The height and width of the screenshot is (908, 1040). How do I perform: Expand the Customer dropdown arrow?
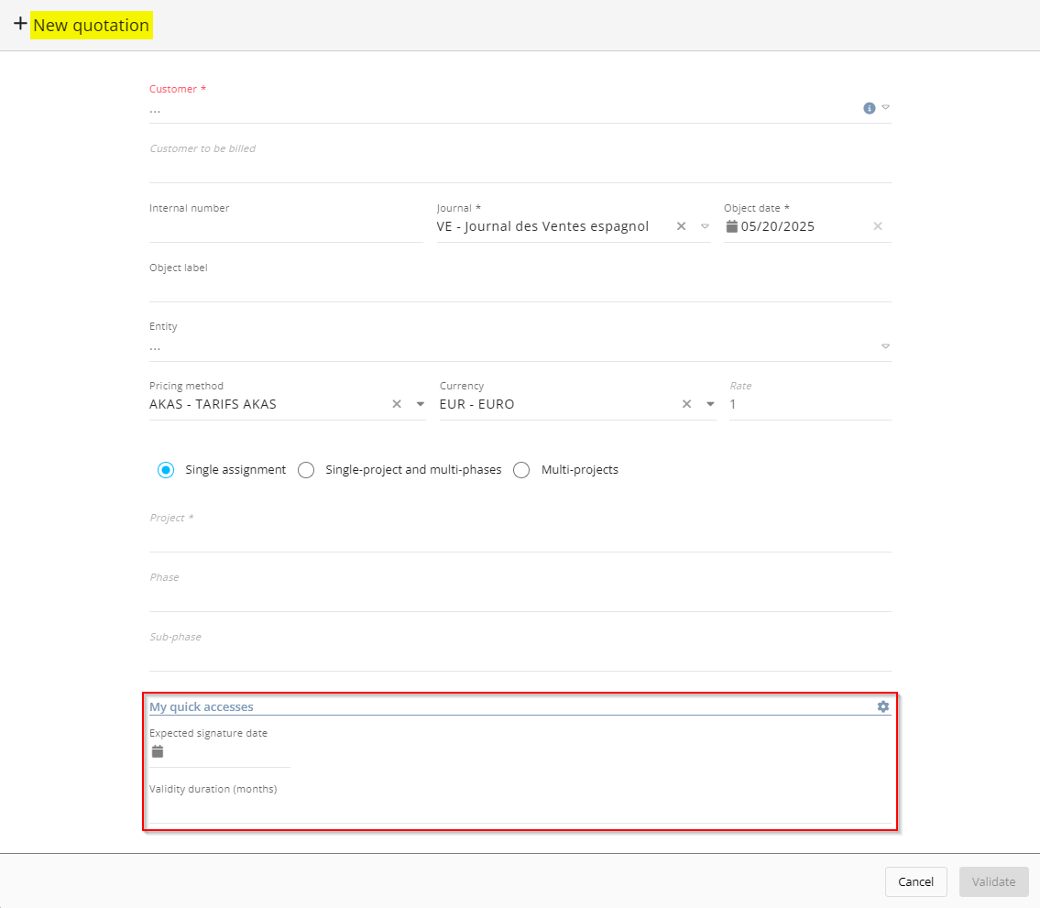tap(885, 107)
